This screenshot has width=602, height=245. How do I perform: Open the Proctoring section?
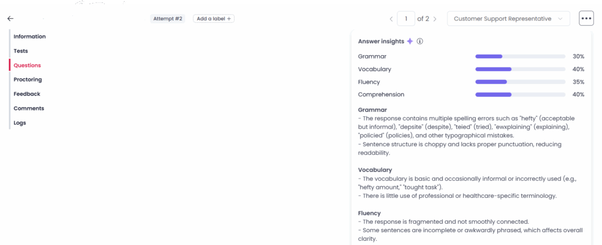click(28, 80)
